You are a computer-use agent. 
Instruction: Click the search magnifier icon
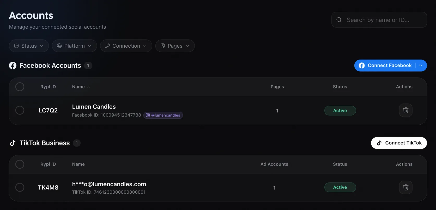[x=339, y=20]
